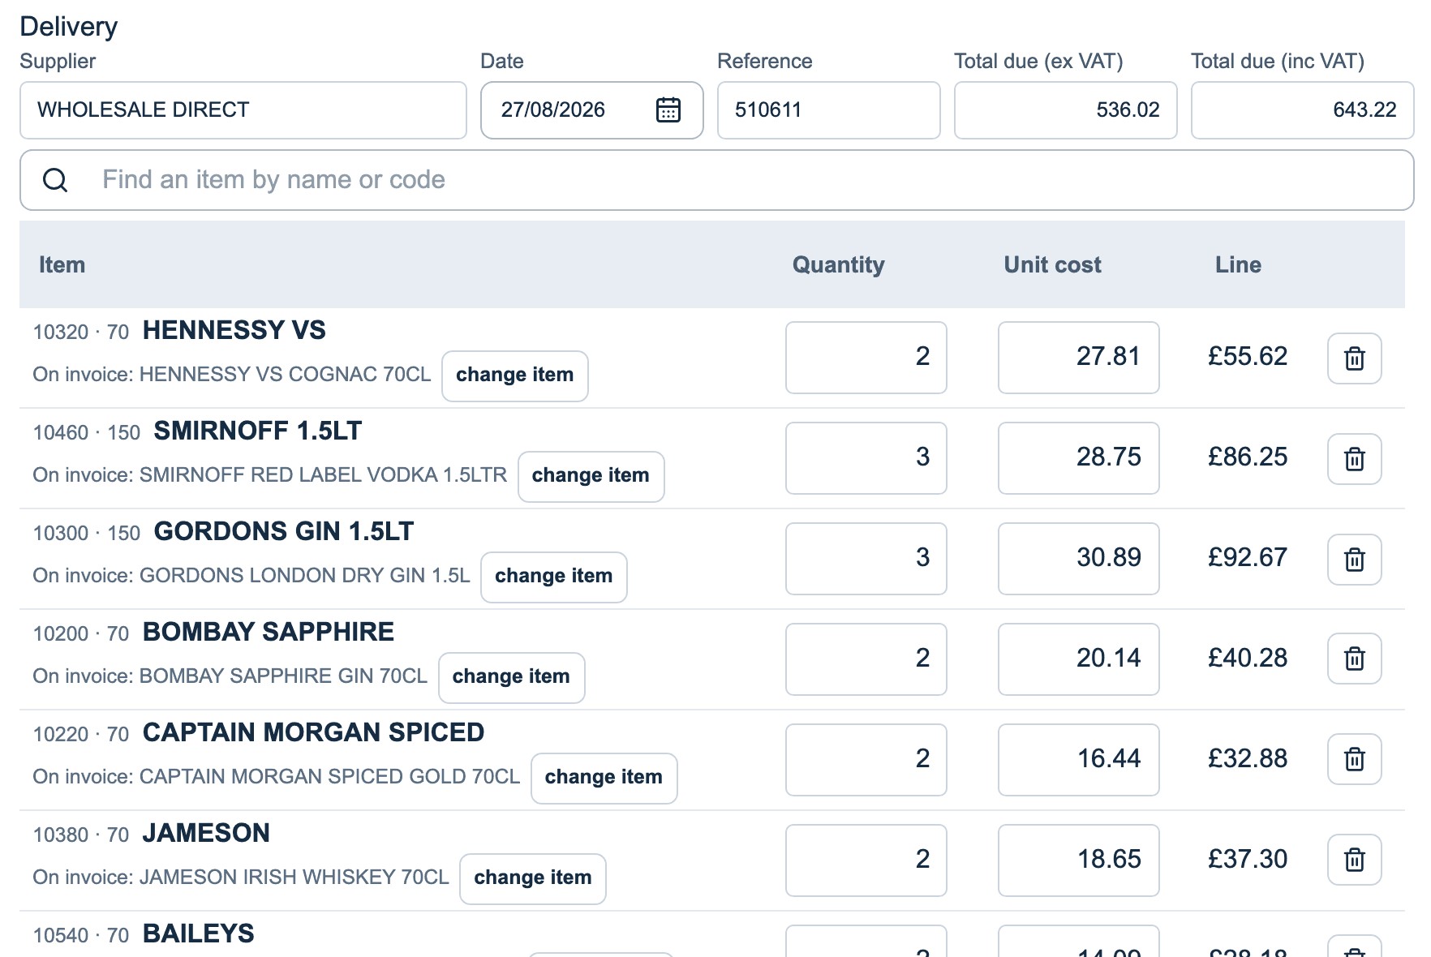The height and width of the screenshot is (957, 1431).
Task: Select the HENNESSY VS item name
Action: pos(234,330)
